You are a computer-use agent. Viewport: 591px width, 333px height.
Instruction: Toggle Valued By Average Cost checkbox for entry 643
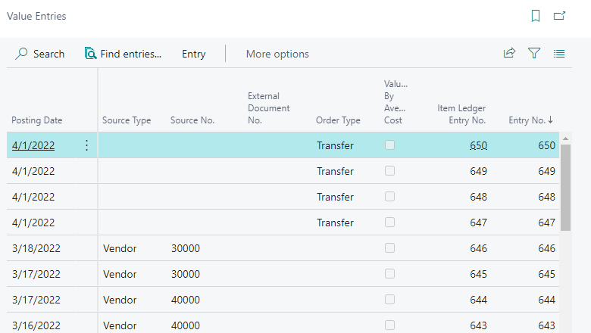point(389,325)
